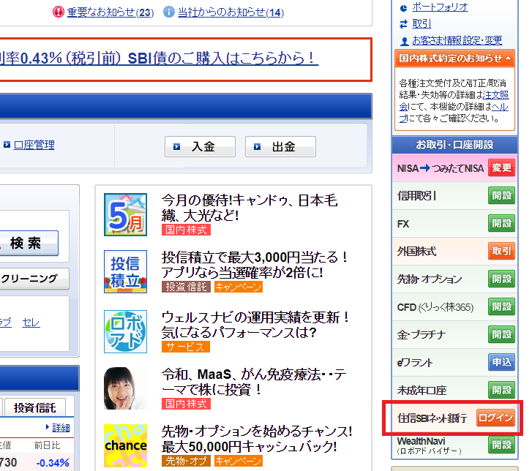Open the ポートフォリオ link
This screenshot has height=471, width=532.
pyautogui.click(x=440, y=7)
